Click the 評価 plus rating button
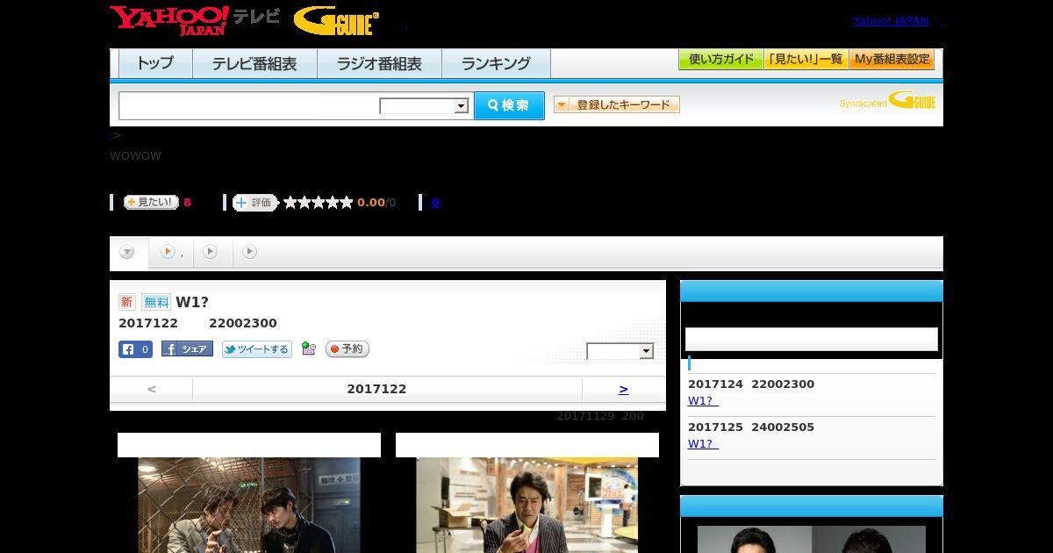This screenshot has width=1053, height=553. pos(254,203)
